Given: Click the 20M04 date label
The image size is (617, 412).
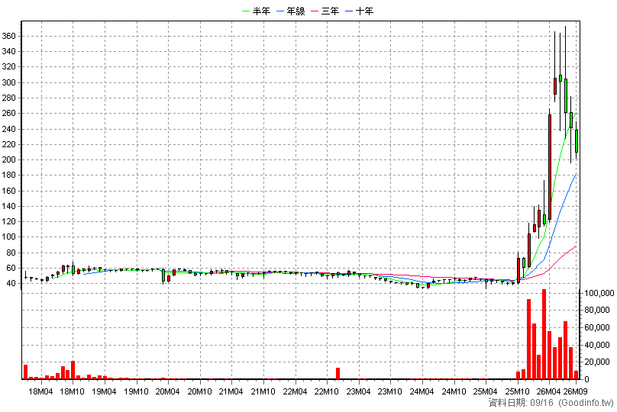Looking at the screenshot, I should pos(168,391).
